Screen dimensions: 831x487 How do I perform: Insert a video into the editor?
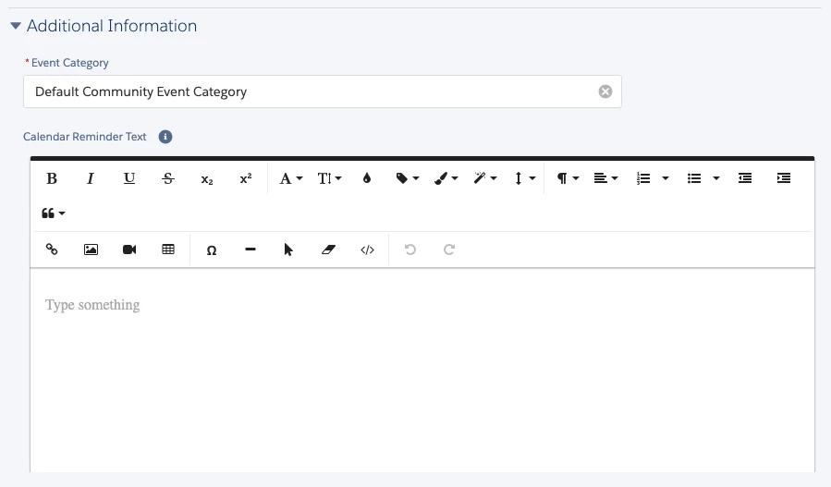(x=129, y=250)
